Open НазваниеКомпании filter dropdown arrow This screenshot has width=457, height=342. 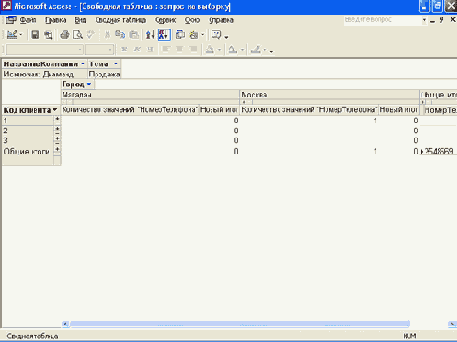pos(83,63)
